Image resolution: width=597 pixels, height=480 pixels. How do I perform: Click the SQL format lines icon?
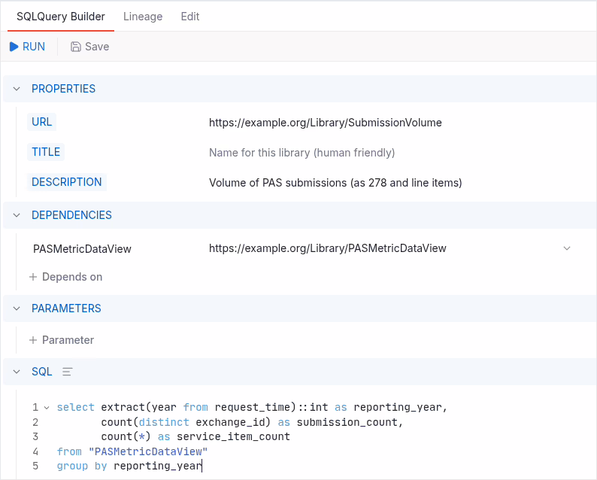68,372
